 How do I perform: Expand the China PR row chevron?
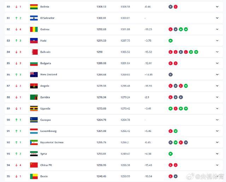click(217, 165)
